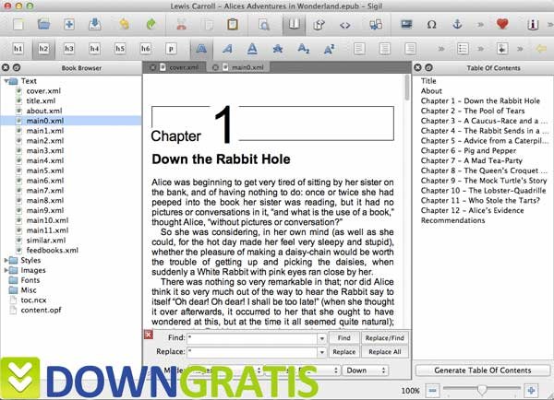Image resolution: width=554 pixels, height=400 pixels.
Task: Toggle underline formatting
Action: [x=252, y=49]
